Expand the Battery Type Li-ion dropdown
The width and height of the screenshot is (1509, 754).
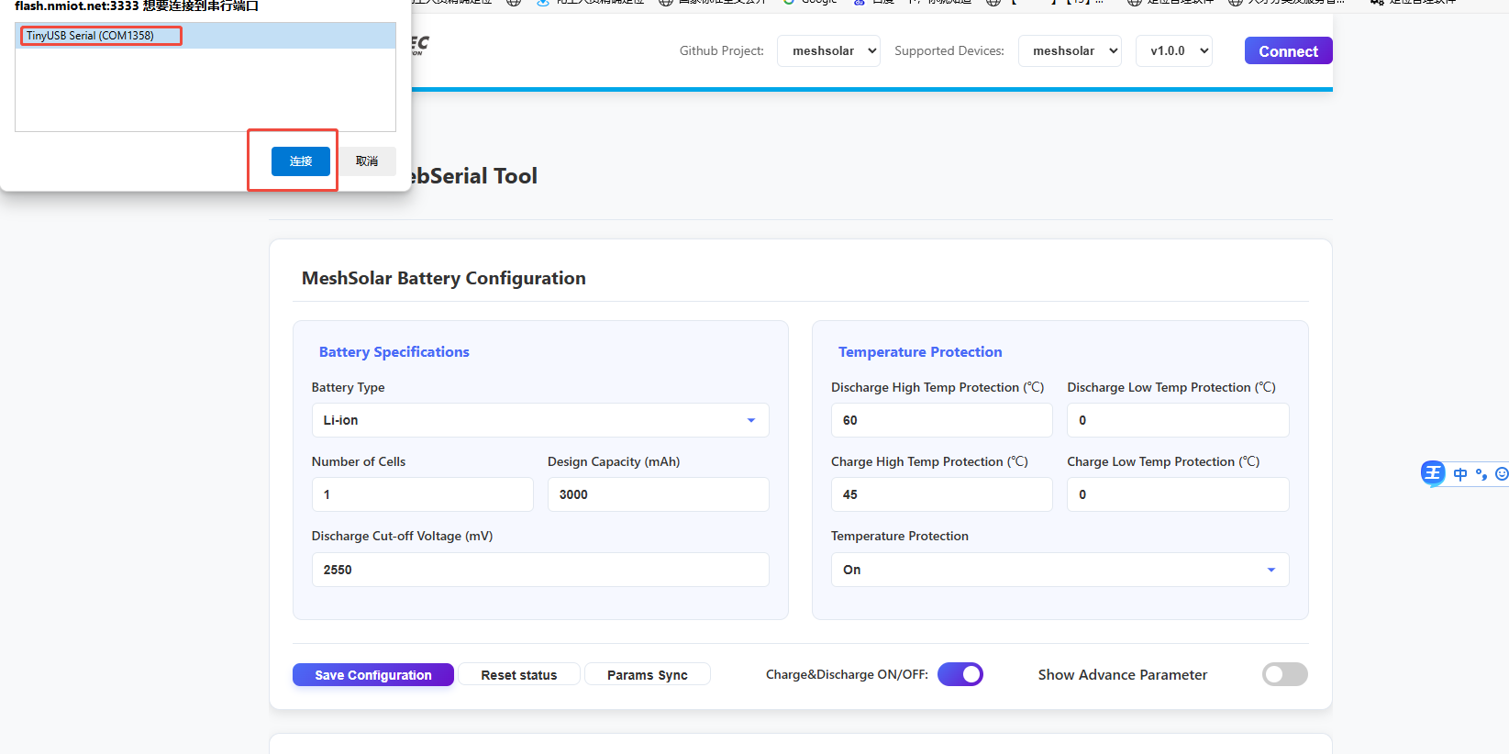[539, 420]
